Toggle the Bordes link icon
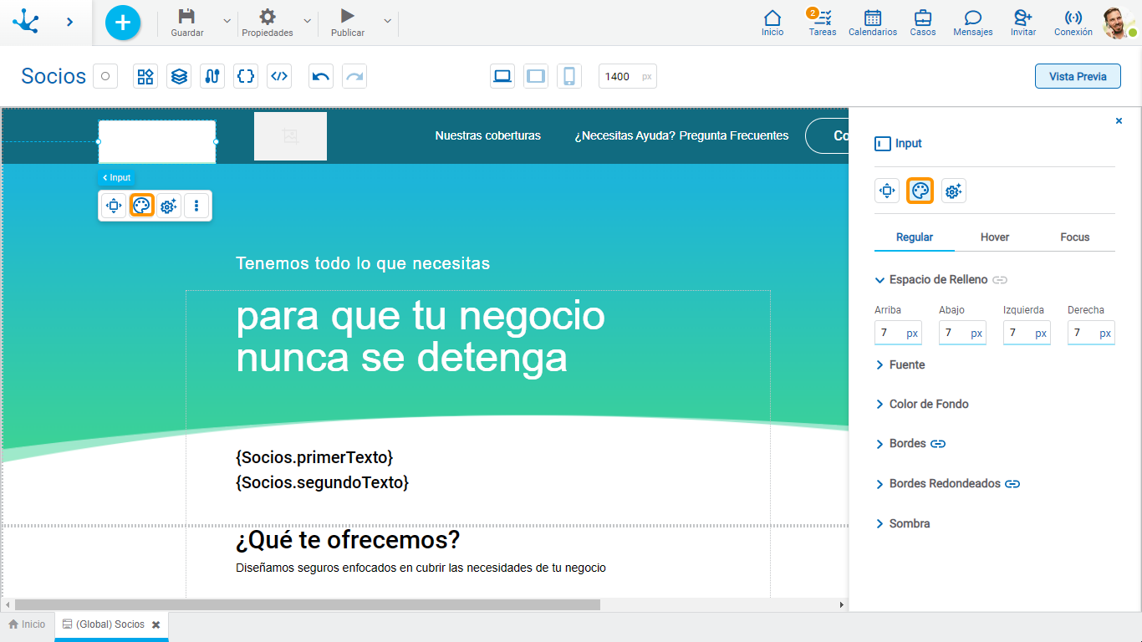This screenshot has height=642, width=1142. click(938, 444)
